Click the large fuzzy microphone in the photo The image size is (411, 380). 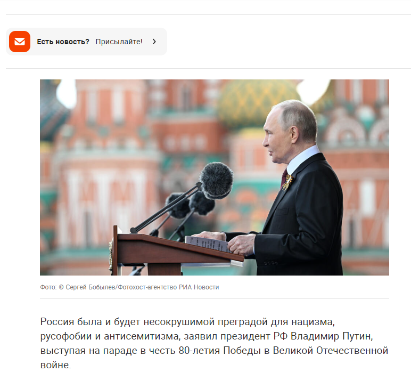[x=216, y=180]
